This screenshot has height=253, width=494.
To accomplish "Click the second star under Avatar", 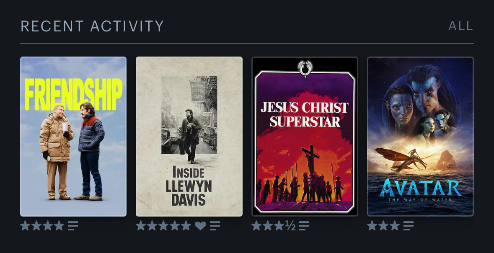I will pos(383,226).
